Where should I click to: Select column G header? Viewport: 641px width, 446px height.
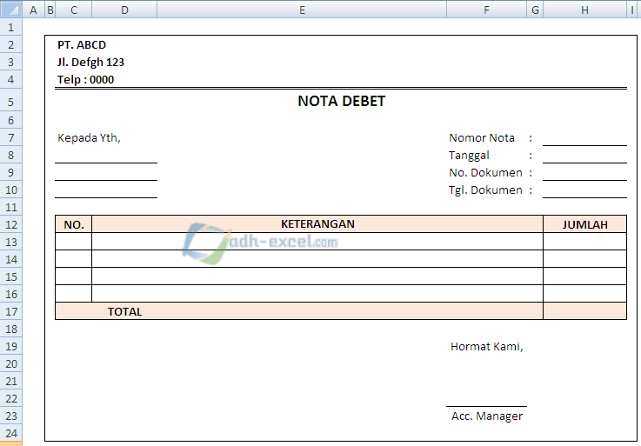tap(535, 10)
